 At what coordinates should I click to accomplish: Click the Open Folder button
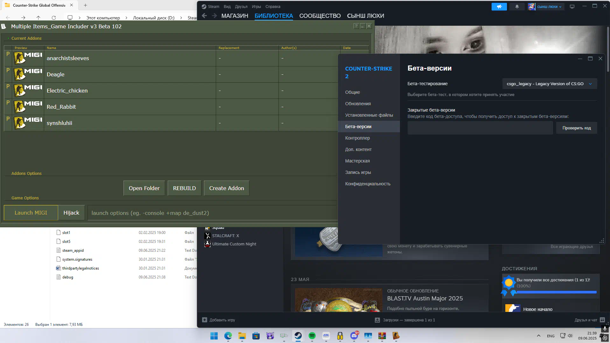144,188
